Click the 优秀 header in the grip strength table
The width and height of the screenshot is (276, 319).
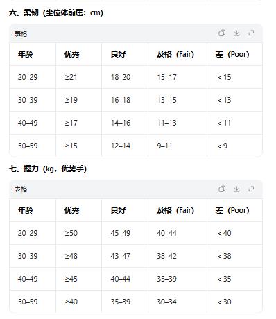pos(72,210)
